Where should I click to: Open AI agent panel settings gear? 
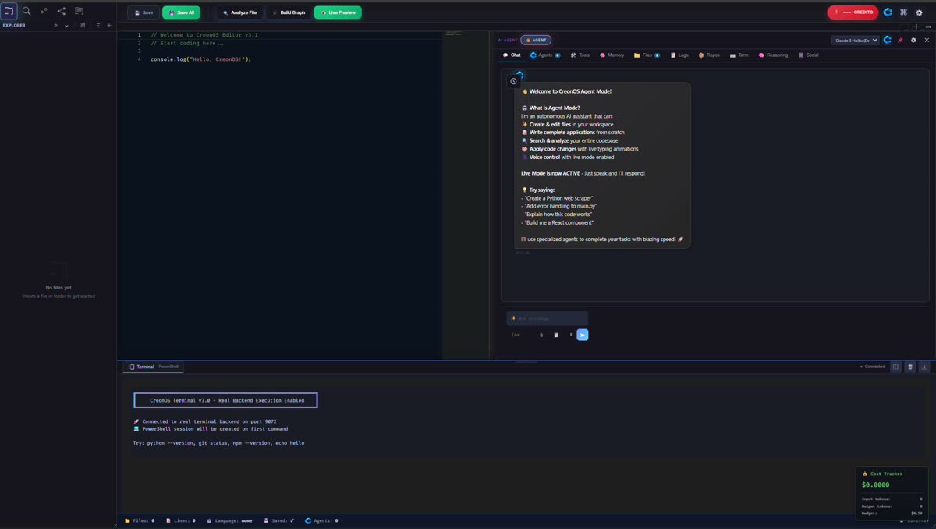(913, 40)
